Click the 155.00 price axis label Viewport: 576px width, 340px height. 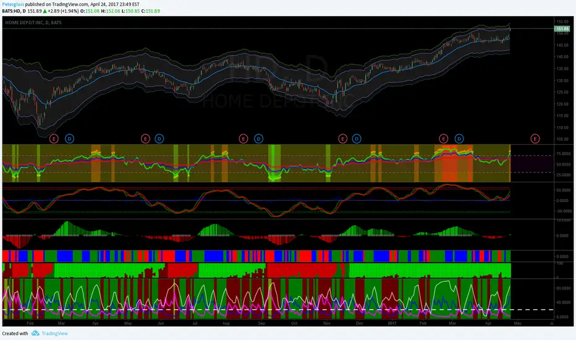pos(562,22)
